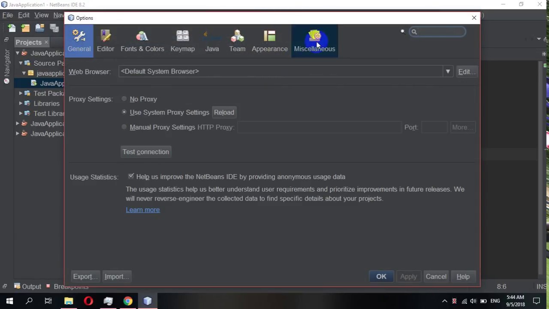Expand the Test Packages node
Screen dimensions: 549x309
coord(21,93)
